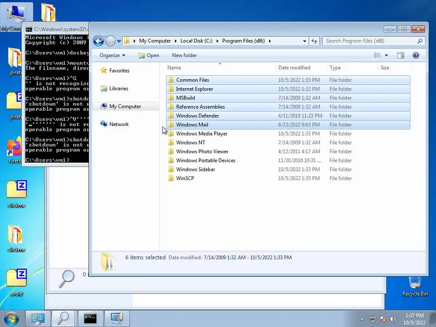Select the MSBuild folder icon

tap(171, 98)
